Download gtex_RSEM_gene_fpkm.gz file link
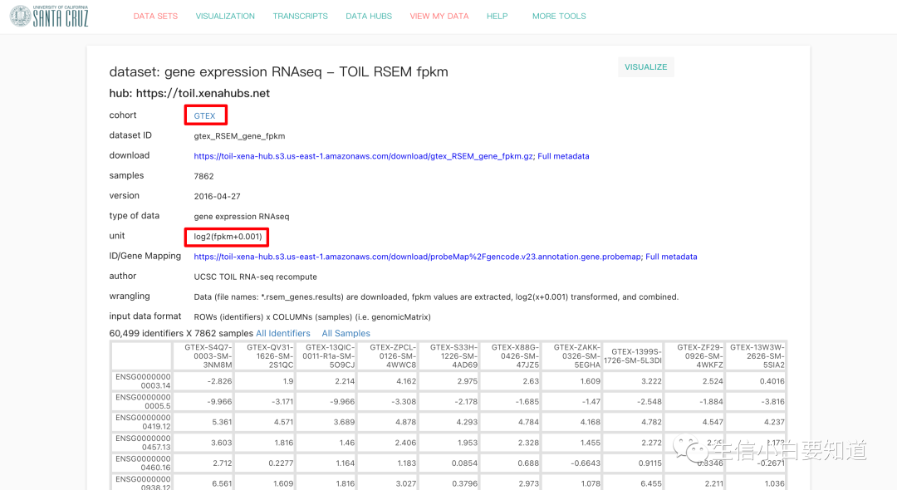Viewport: 897px width, 490px height. pyautogui.click(x=365, y=156)
